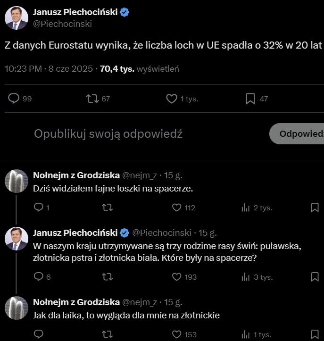Like the reply about 'fajne loszki'
Screen dimensions: 324x341
click(x=177, y=208)
